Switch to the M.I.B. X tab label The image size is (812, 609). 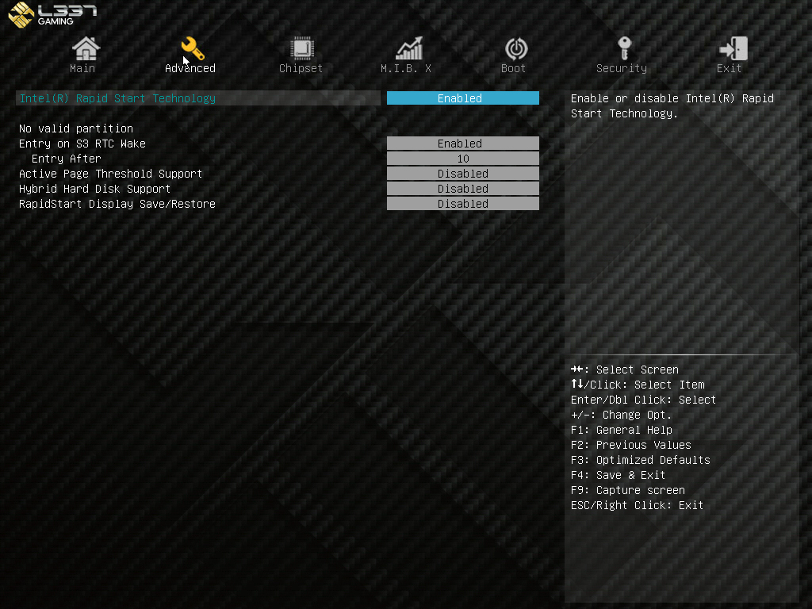(x=406, y=68)
